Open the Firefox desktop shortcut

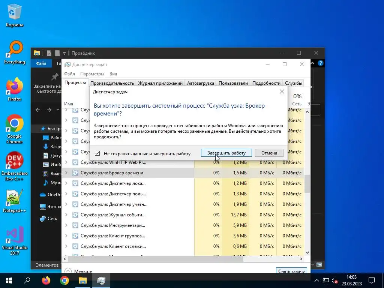pos(15,89)
